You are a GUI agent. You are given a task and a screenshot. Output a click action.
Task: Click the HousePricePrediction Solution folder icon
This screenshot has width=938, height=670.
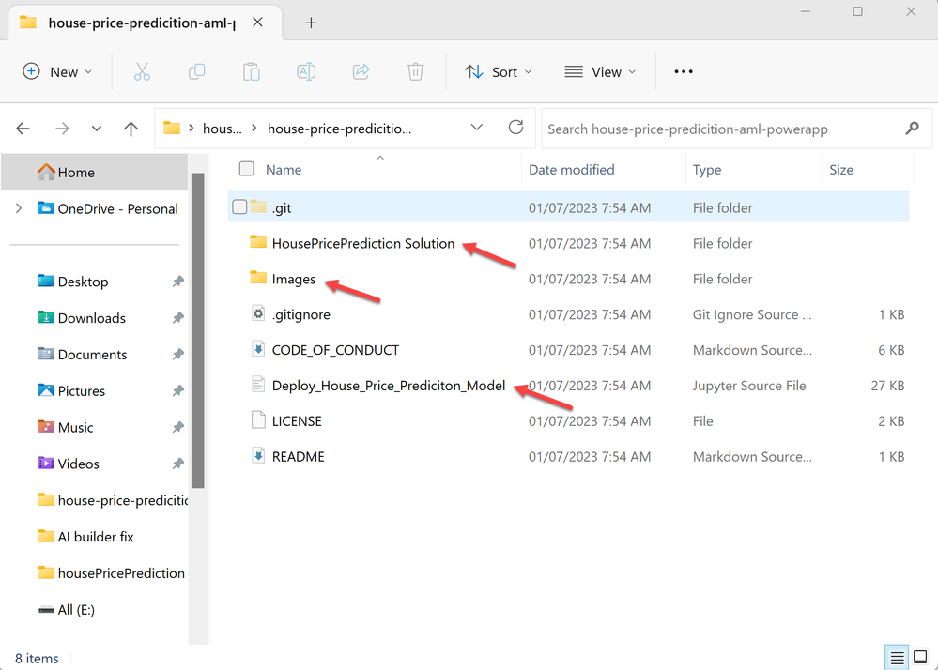258,242
